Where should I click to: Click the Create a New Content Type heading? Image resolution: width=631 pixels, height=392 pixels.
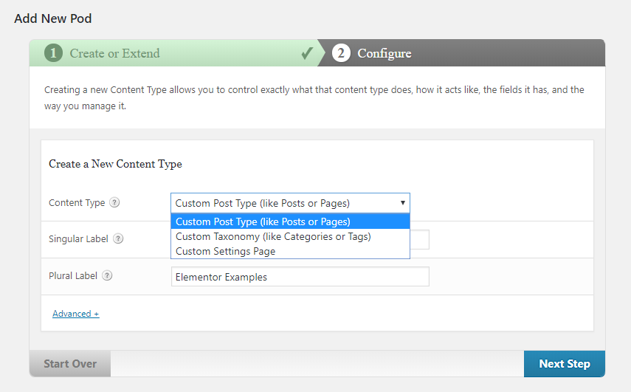[x=115, y=164]
